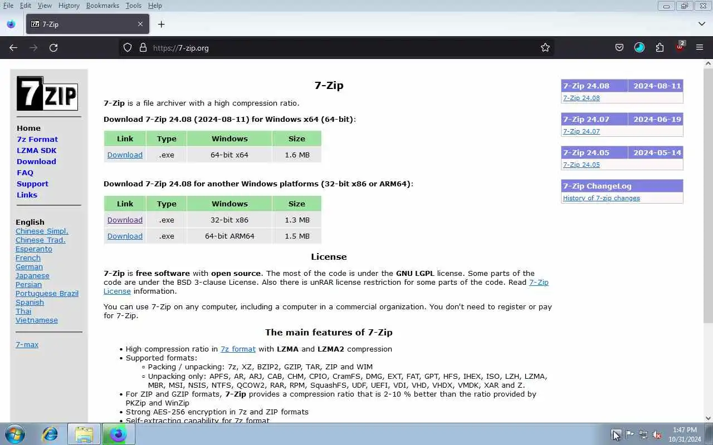Open the 7-Zip 24.07 news link
This screenshot has width=713, height=445.
581,131
